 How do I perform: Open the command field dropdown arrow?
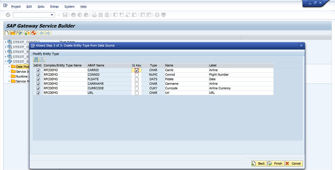(x=52, y=15)
